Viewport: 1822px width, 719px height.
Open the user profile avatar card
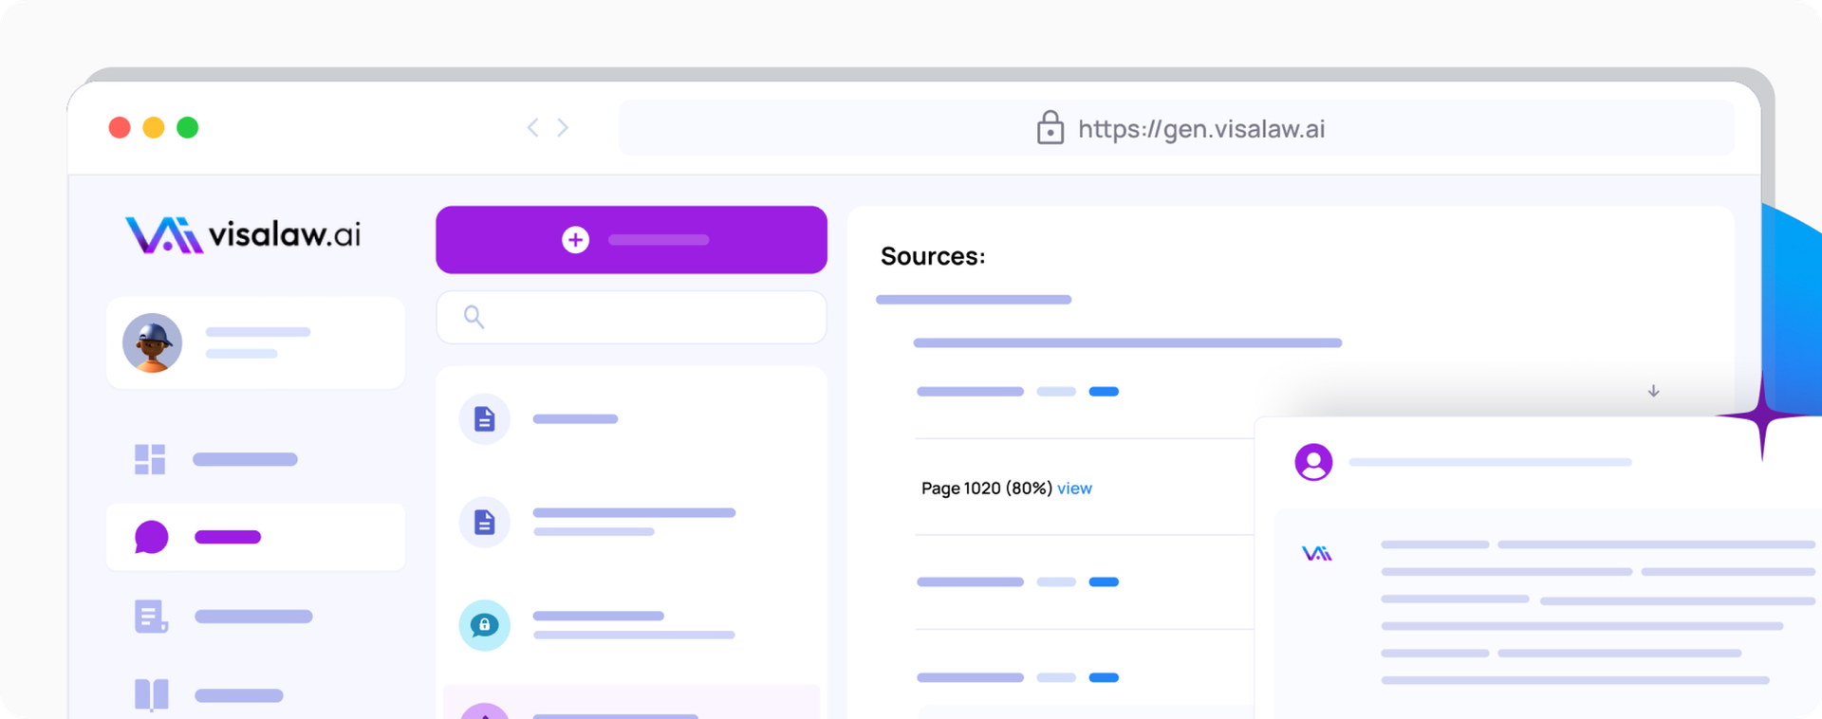click(256, 342)
